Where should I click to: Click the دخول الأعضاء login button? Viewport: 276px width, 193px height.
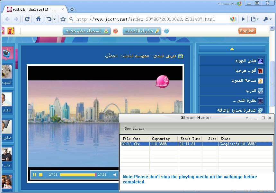coord(142,31)
